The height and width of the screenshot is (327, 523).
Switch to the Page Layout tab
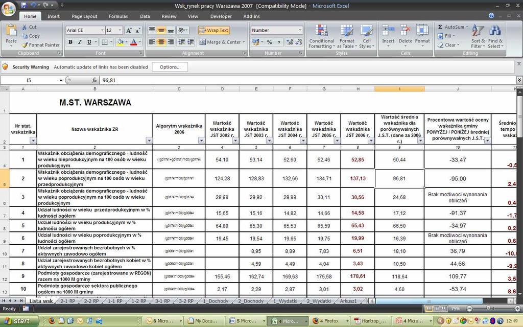(84, 16)
